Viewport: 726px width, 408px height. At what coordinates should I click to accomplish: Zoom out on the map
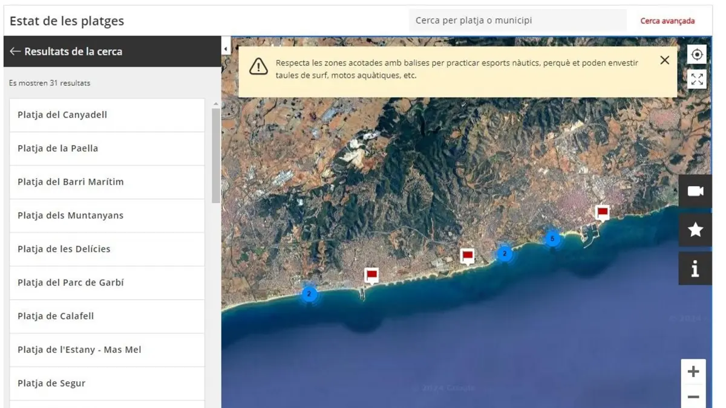coord(693,397)
